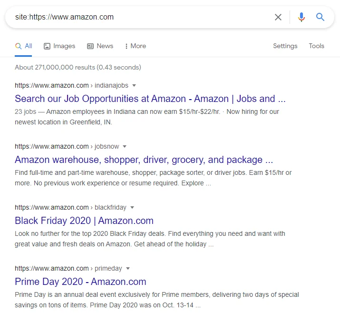Switch to the News tab
Screen dimensions: 340x314
(x=100, y=46)
